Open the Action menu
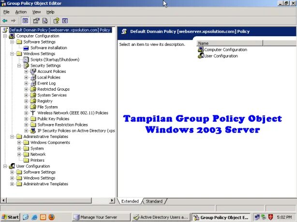 click(x=21, y=12)
